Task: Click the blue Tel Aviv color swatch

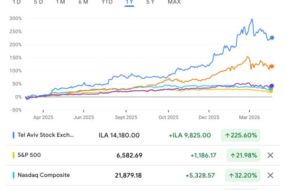Action: coord(13,135)
